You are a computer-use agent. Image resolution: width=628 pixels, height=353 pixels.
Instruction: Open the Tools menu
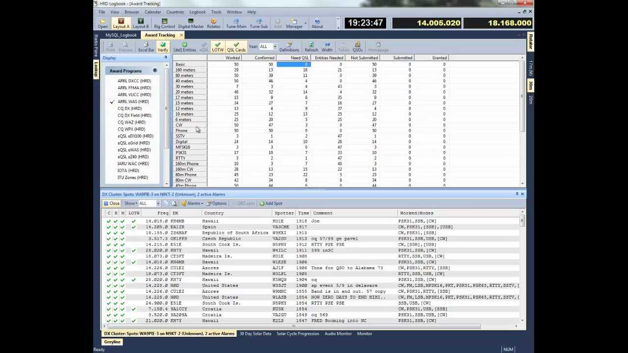[216, 12]
